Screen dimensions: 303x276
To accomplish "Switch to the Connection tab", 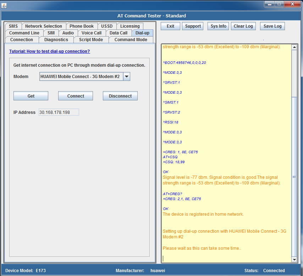I will pos(21,40).
